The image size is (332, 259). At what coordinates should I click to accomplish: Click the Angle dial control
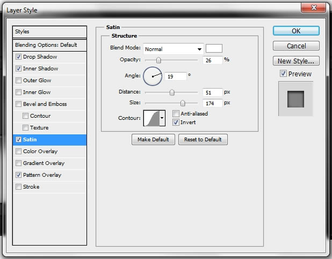153,76
